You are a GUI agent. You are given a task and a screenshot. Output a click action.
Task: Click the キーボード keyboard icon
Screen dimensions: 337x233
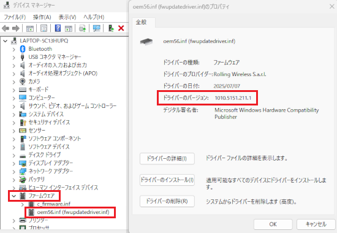[23, 90]
